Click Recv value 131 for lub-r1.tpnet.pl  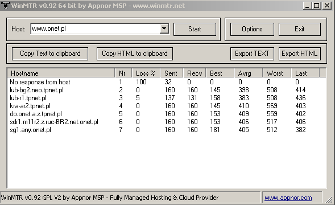(x=192, y=98)
